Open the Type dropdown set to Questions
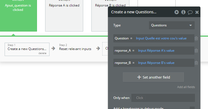 [x=172, y=25]
